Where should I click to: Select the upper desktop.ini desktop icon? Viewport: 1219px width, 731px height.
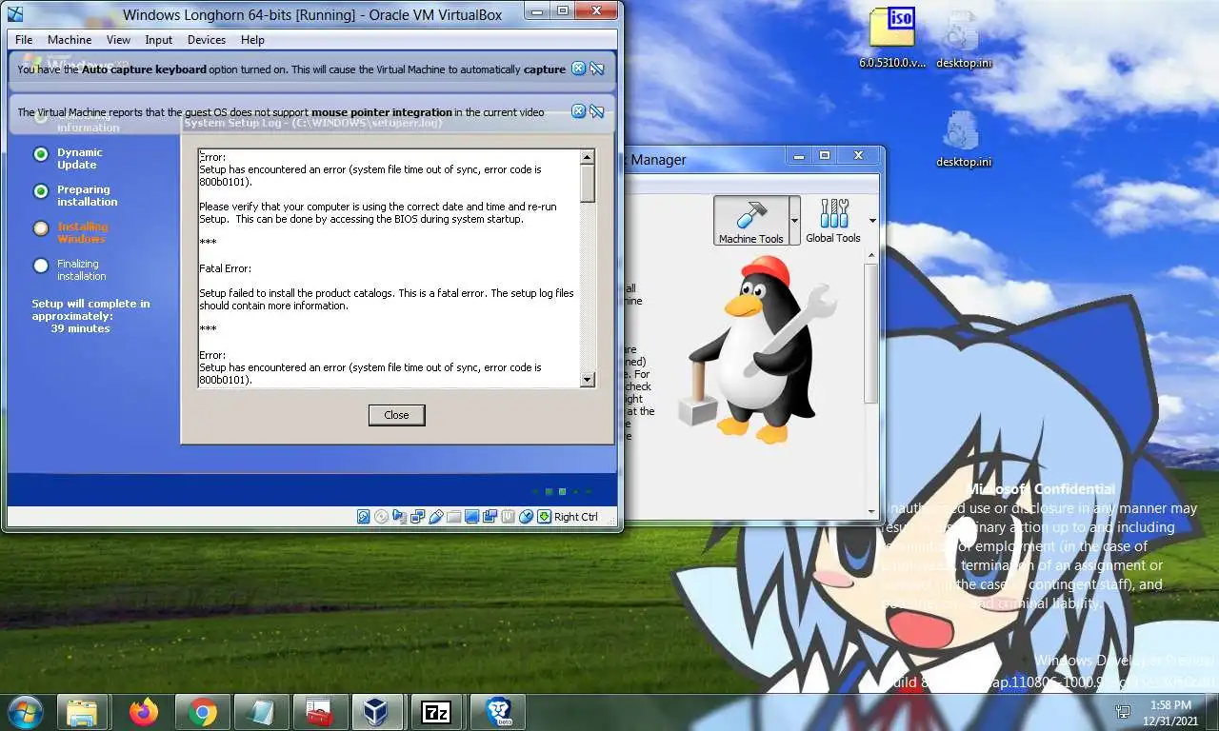pyautogui.click(x=963, y=39)
